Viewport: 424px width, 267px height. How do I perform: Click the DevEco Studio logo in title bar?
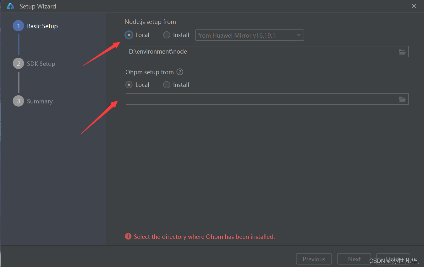(10, 6)
